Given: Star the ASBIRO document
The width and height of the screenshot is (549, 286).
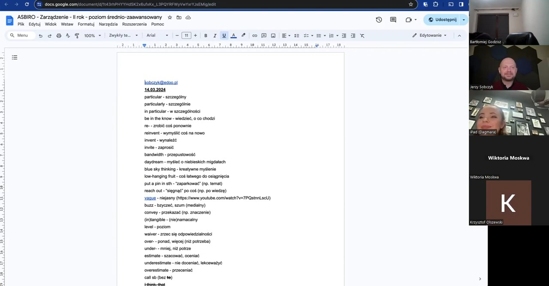Looking at the screenshot, I should tap(170, 17).
